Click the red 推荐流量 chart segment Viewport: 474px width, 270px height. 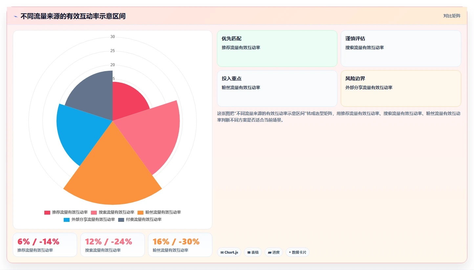126,102
